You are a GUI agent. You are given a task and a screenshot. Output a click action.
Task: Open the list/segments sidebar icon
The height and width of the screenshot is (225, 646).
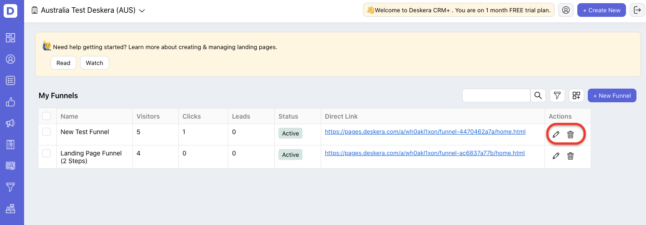(x=10, y=80)
